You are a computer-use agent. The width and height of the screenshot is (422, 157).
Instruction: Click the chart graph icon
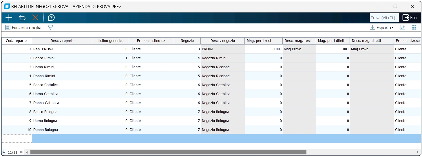pos(403,28)
